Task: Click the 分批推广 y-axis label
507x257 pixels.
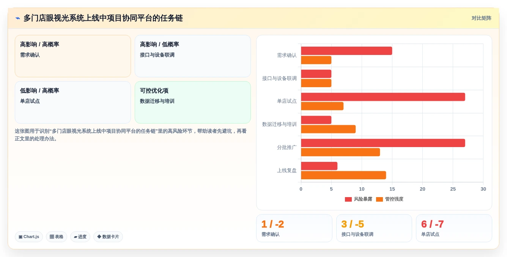Action: click(287, 147)
